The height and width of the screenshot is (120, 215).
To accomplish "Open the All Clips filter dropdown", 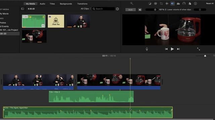I will (x=86, y=9).
